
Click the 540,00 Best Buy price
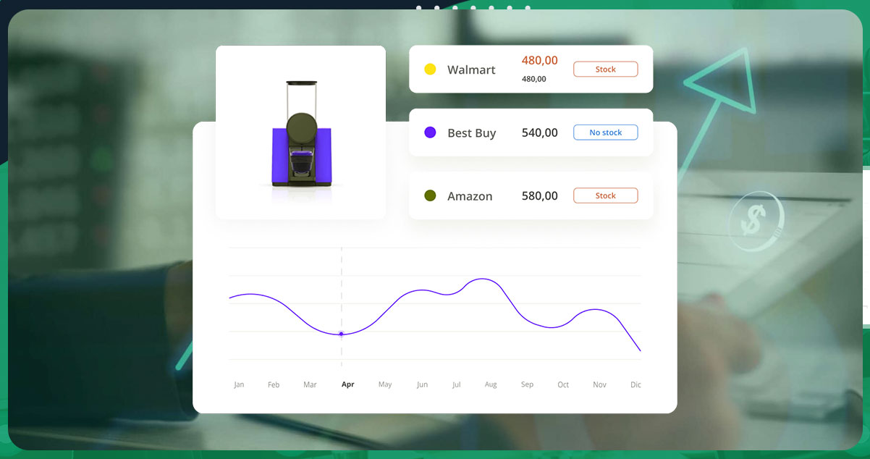coord(540,132)
